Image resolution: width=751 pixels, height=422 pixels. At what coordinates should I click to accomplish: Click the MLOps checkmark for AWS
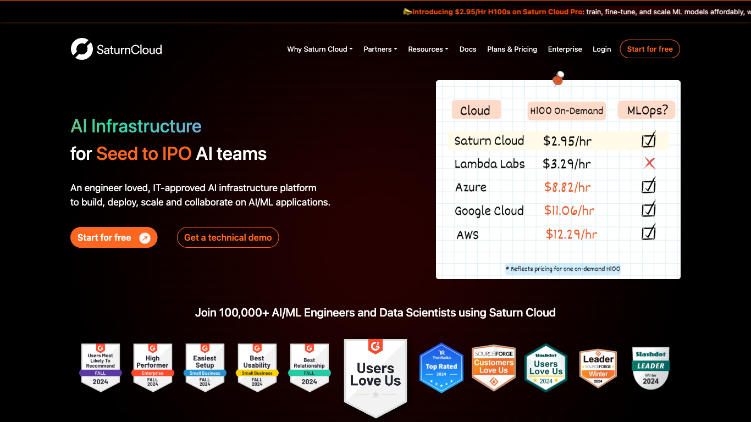[x=649, y=233]
